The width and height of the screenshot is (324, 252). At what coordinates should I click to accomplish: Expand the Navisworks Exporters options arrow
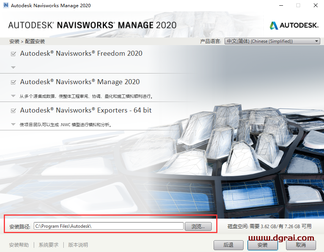click(x=13, y=124)
